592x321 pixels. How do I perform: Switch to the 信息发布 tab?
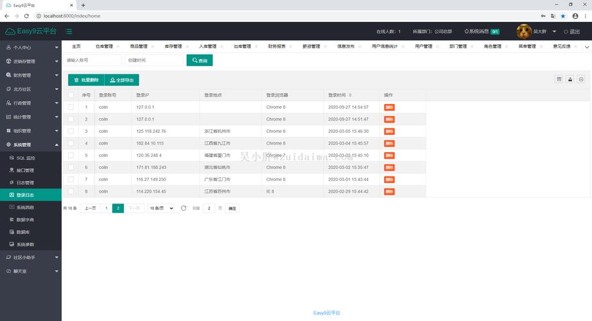click(346, 46)
